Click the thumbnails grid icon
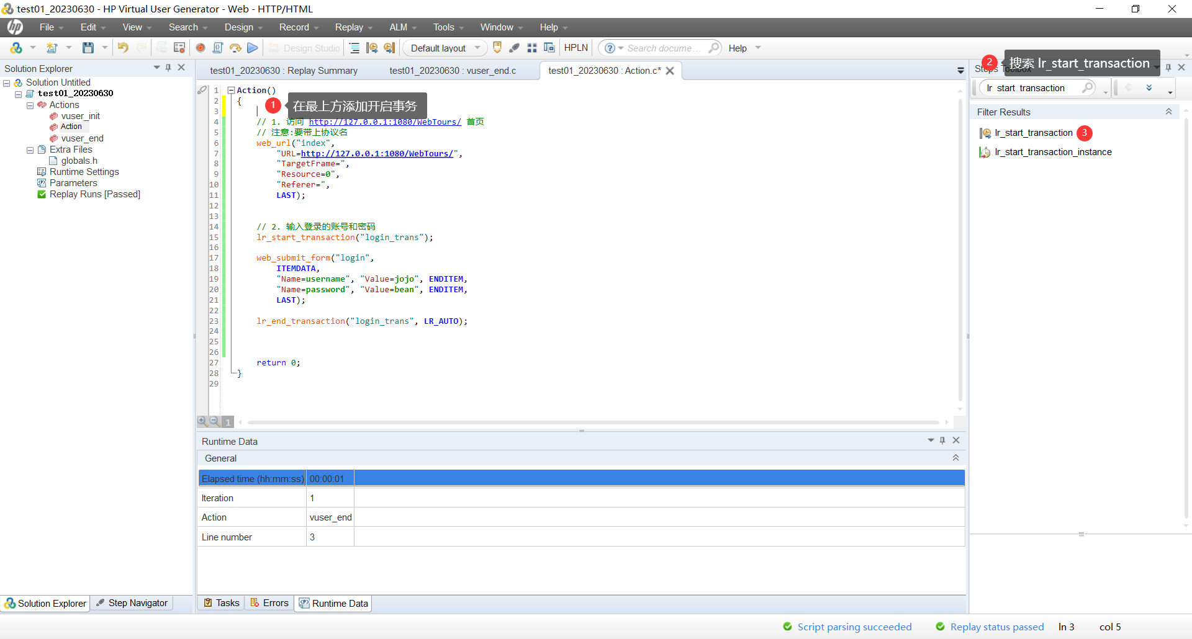This screenshot has width=1192, height=639. coord(532,48)
